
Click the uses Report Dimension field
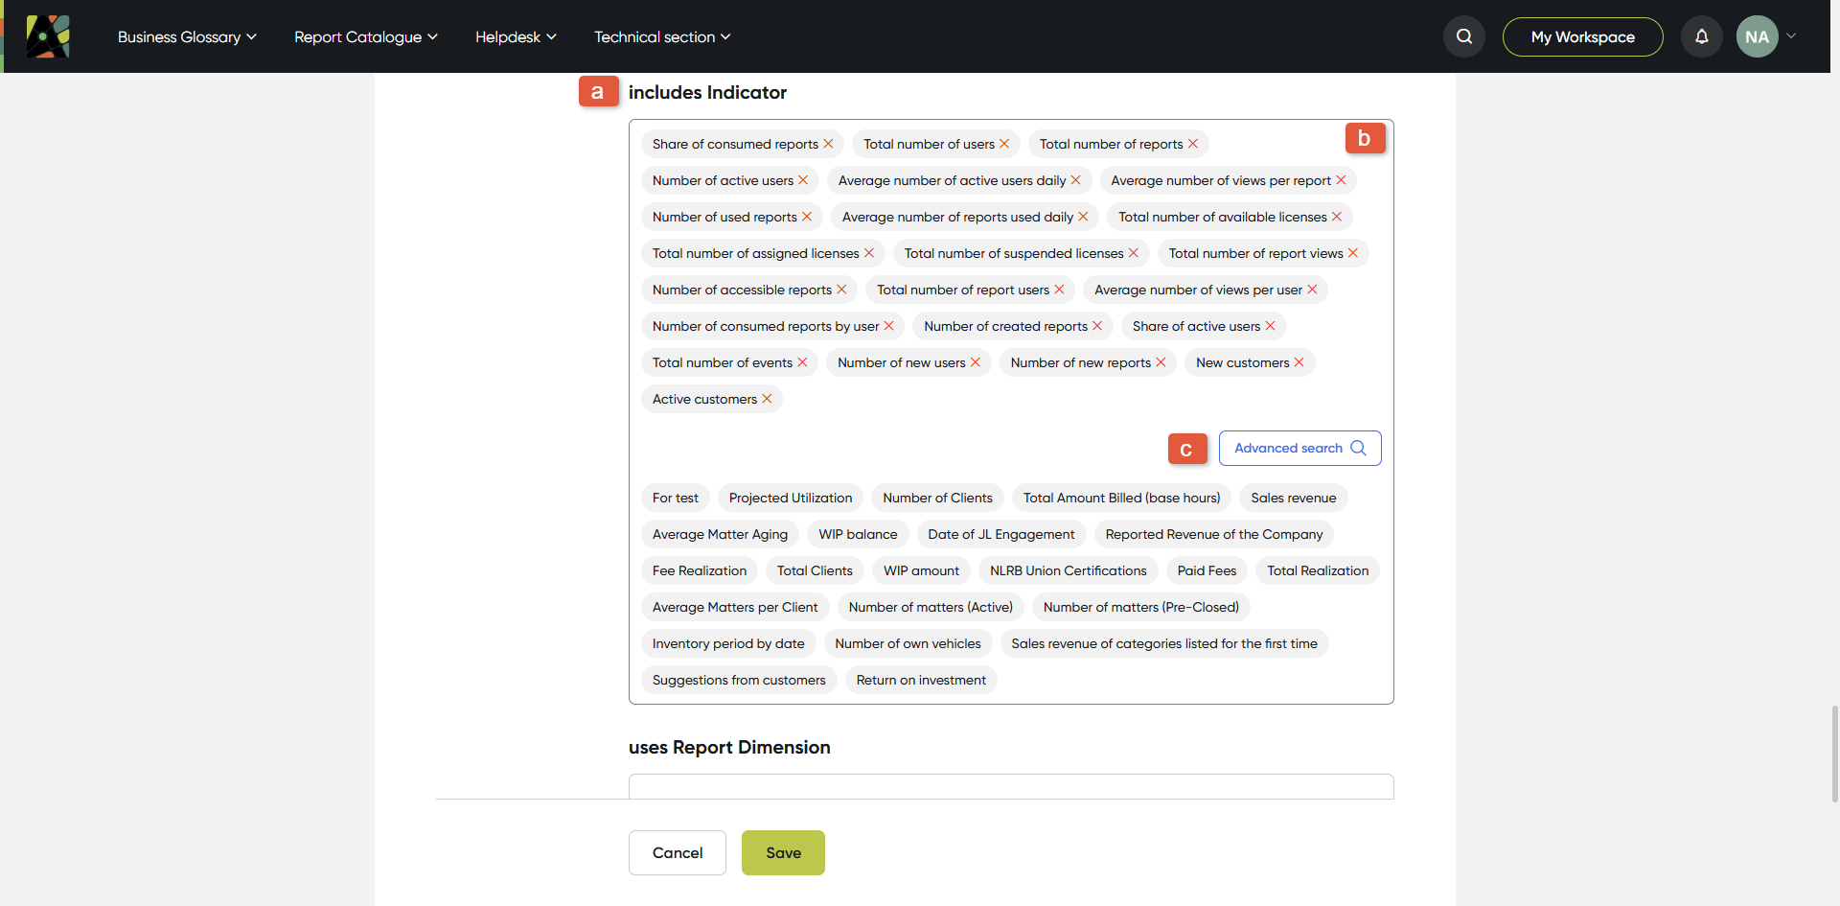click(x=1011, y=786)
